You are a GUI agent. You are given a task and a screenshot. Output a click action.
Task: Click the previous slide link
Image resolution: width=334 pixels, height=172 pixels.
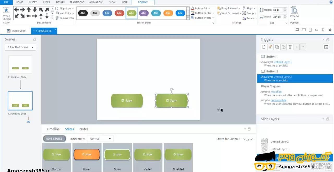point(278,100)
